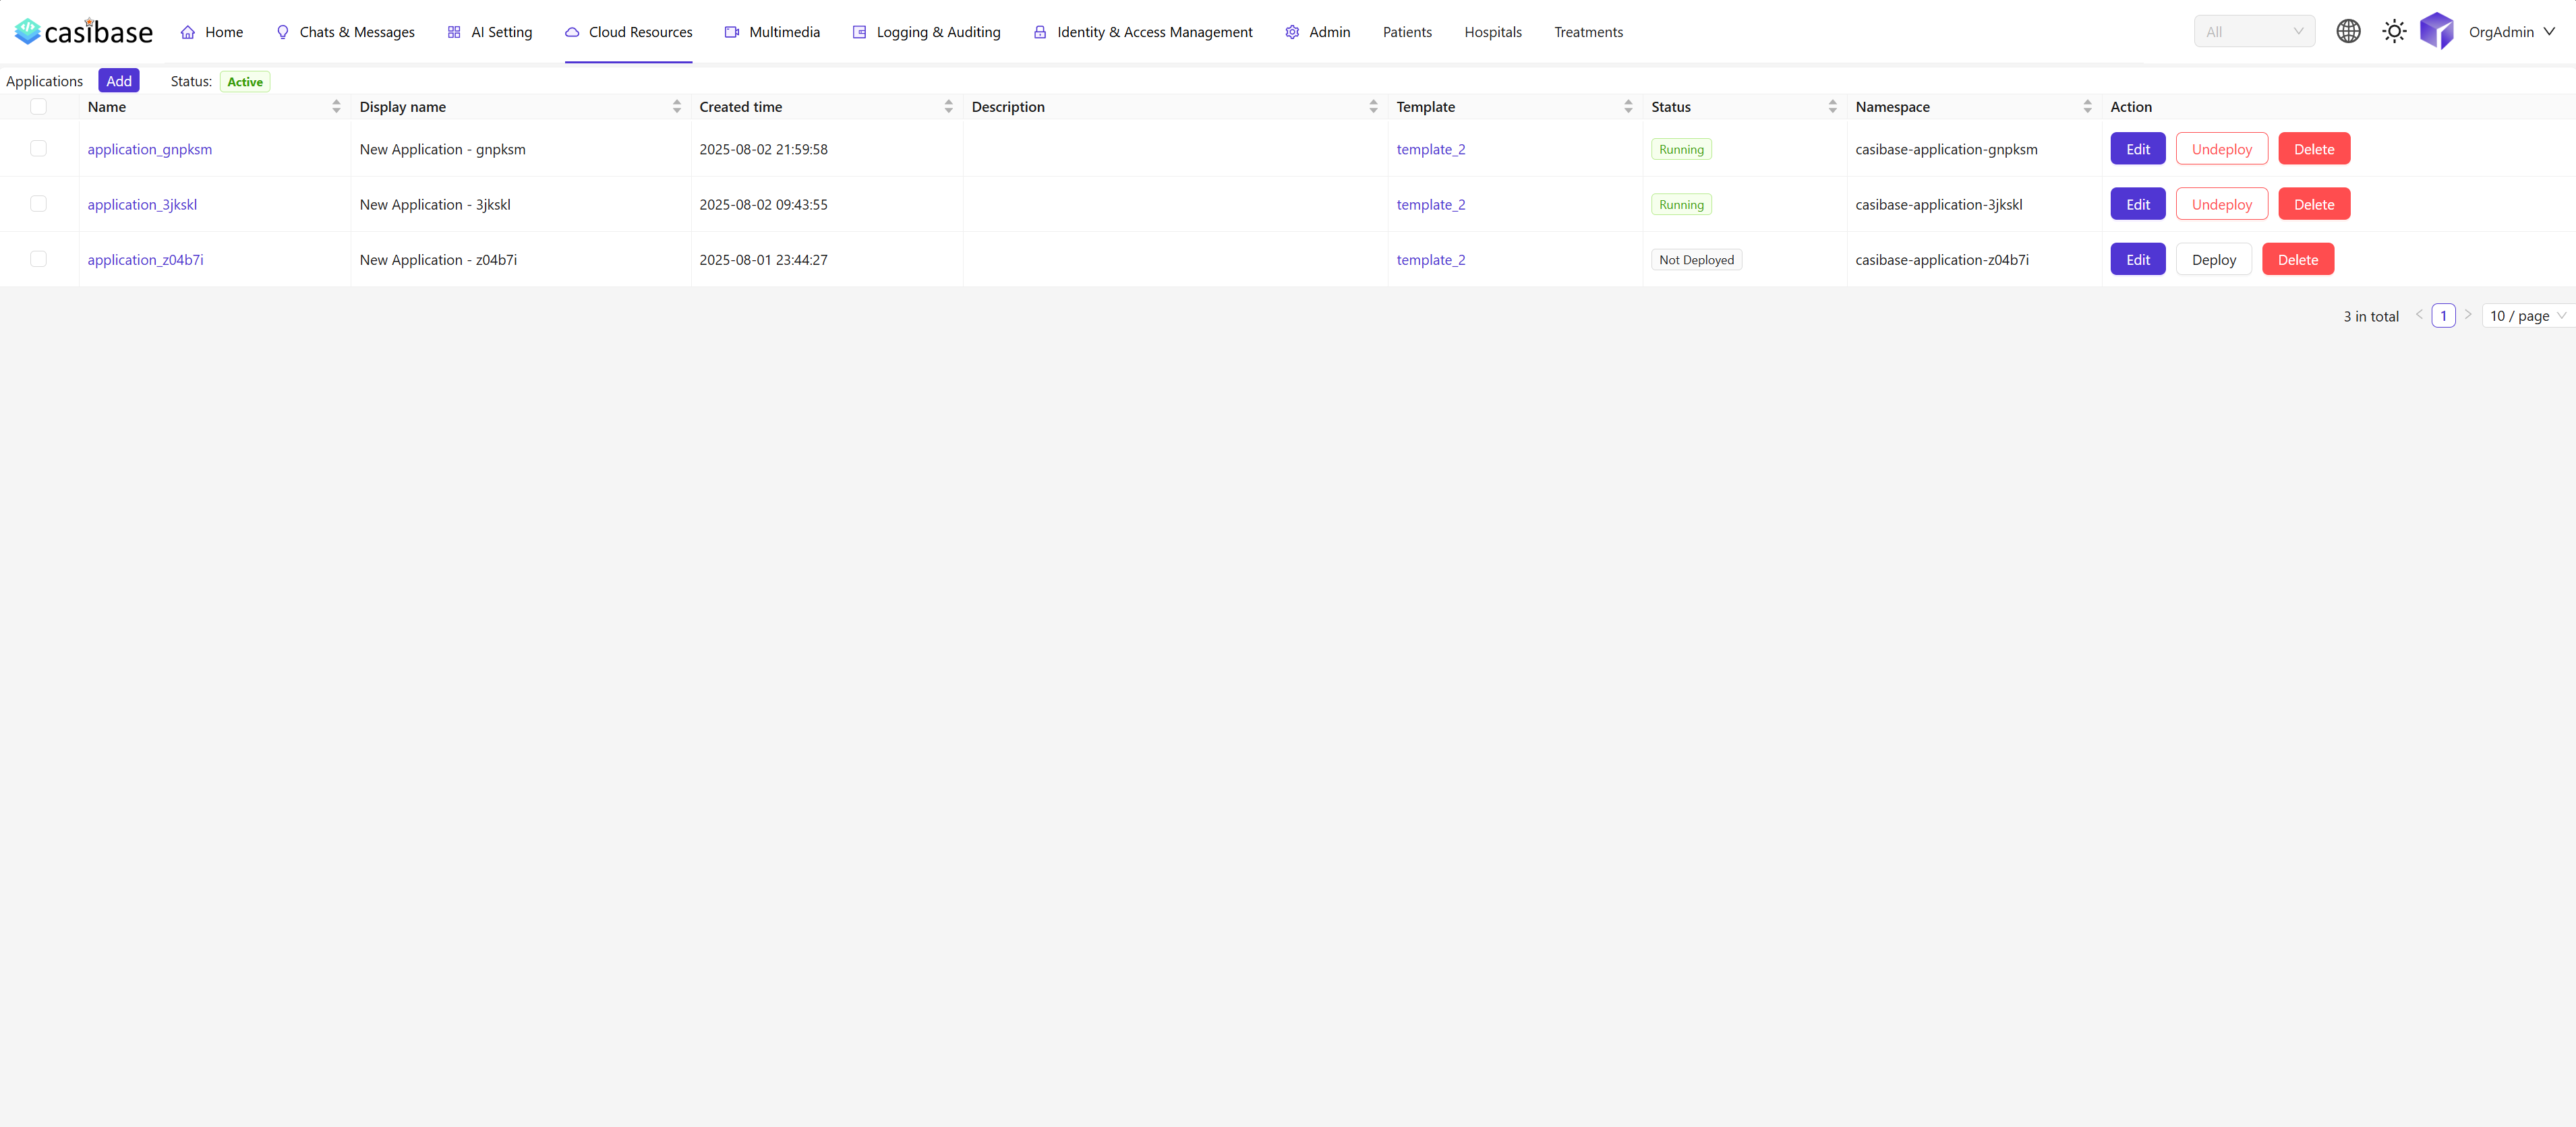
Task: Click the language globe icon
Action: 2348,31
